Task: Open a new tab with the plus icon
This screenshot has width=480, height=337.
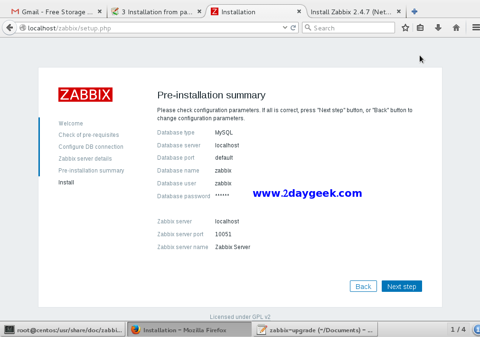Action: [x=414, y=11]
